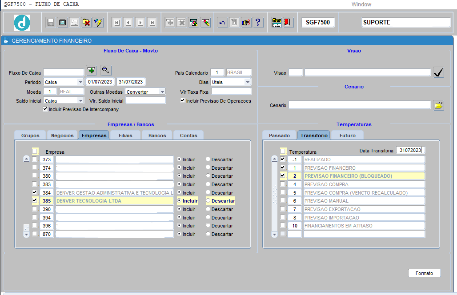The width and height of the screenshot is (457, 295).
Task: Toggle the Empresa select-all header checkbox
Action: tap(35, 151)
